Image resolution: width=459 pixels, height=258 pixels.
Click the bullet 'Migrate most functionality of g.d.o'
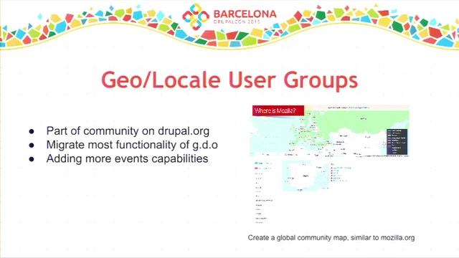(132, 145)
